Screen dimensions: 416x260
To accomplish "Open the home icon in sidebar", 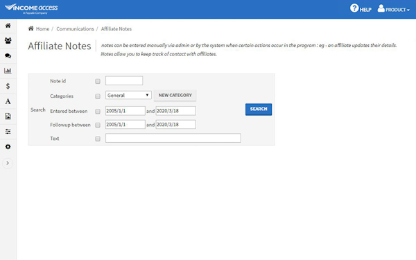I will (x=8, y=26).
